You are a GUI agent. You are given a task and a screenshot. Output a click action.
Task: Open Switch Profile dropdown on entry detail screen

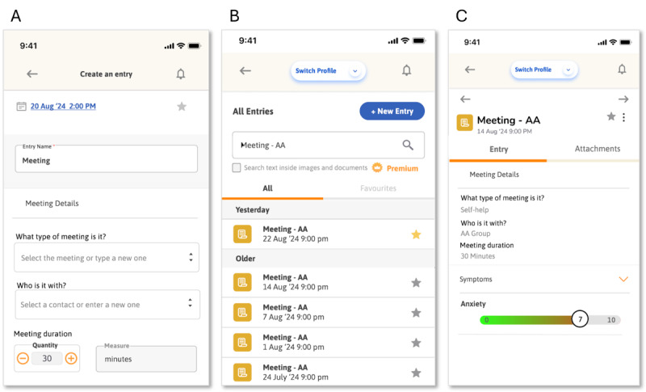coord(543,70)
